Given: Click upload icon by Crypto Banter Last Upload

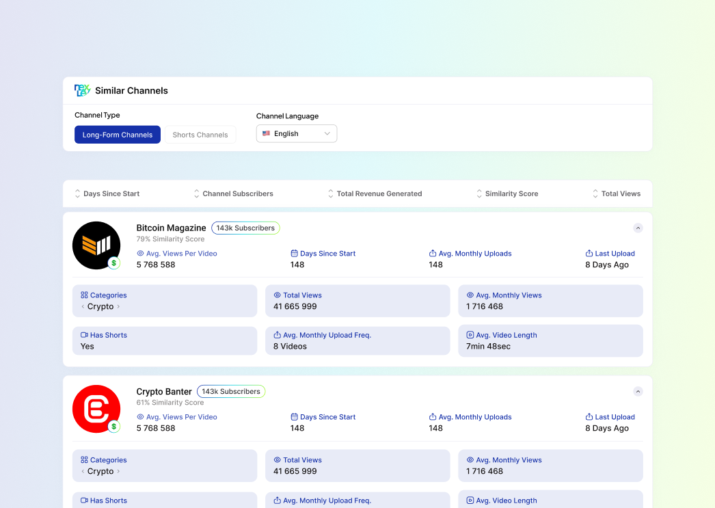Looking at the screenshot, I should [589, 417].
